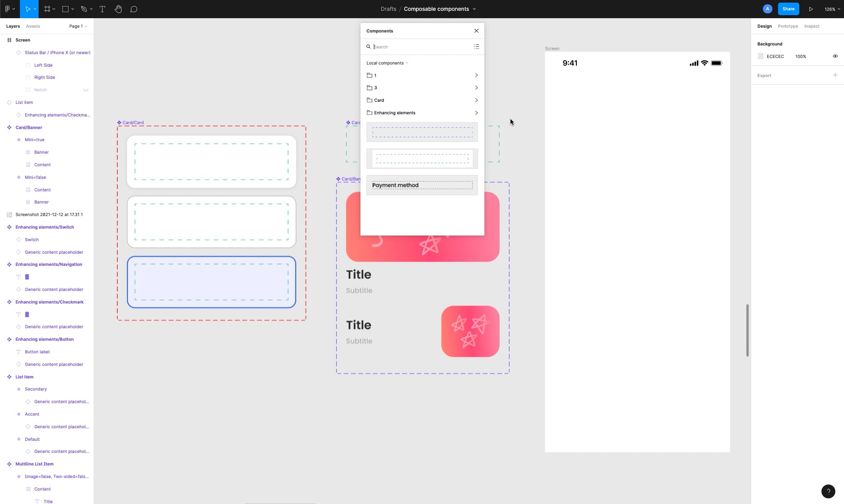Image resolution: width=844 pixels, height=504 pixels.
Task: Select the Button label text layer
Action: pyautogui.click(x=37, y=352)
